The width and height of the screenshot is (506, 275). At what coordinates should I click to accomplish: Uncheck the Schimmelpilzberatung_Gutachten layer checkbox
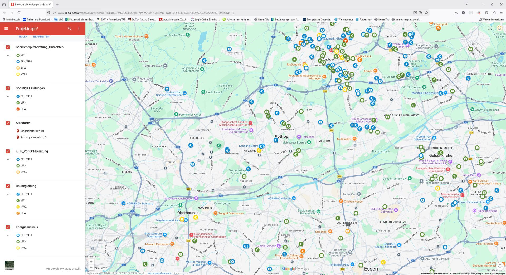(8, 47)
